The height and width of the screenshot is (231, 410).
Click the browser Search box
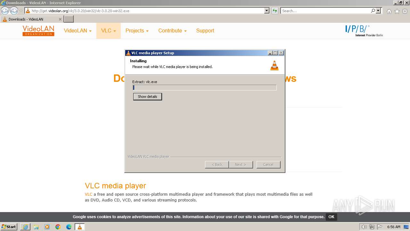point(325,11)
